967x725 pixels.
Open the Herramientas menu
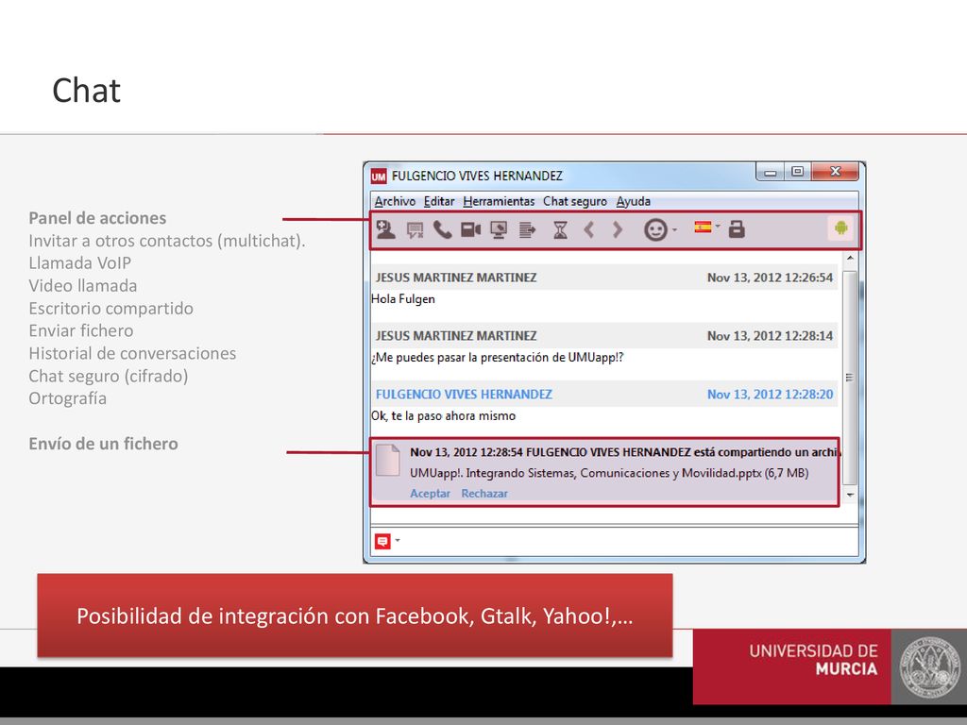click(499, 202)
